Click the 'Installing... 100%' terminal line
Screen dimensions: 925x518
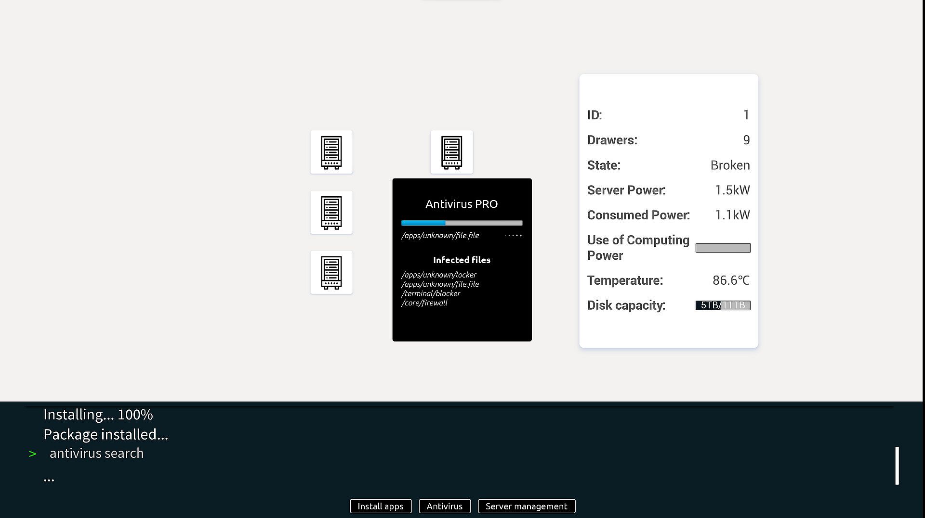click(98, 415)
